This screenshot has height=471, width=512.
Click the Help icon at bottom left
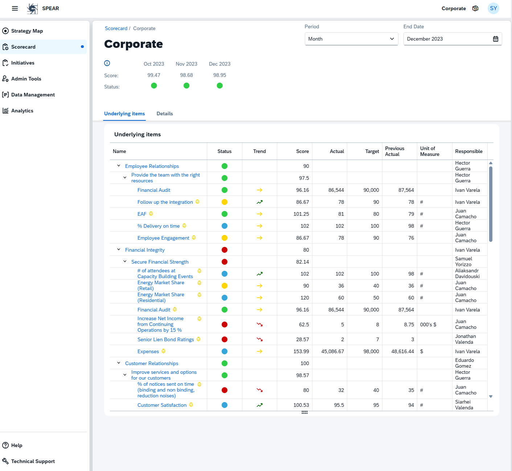5,445
